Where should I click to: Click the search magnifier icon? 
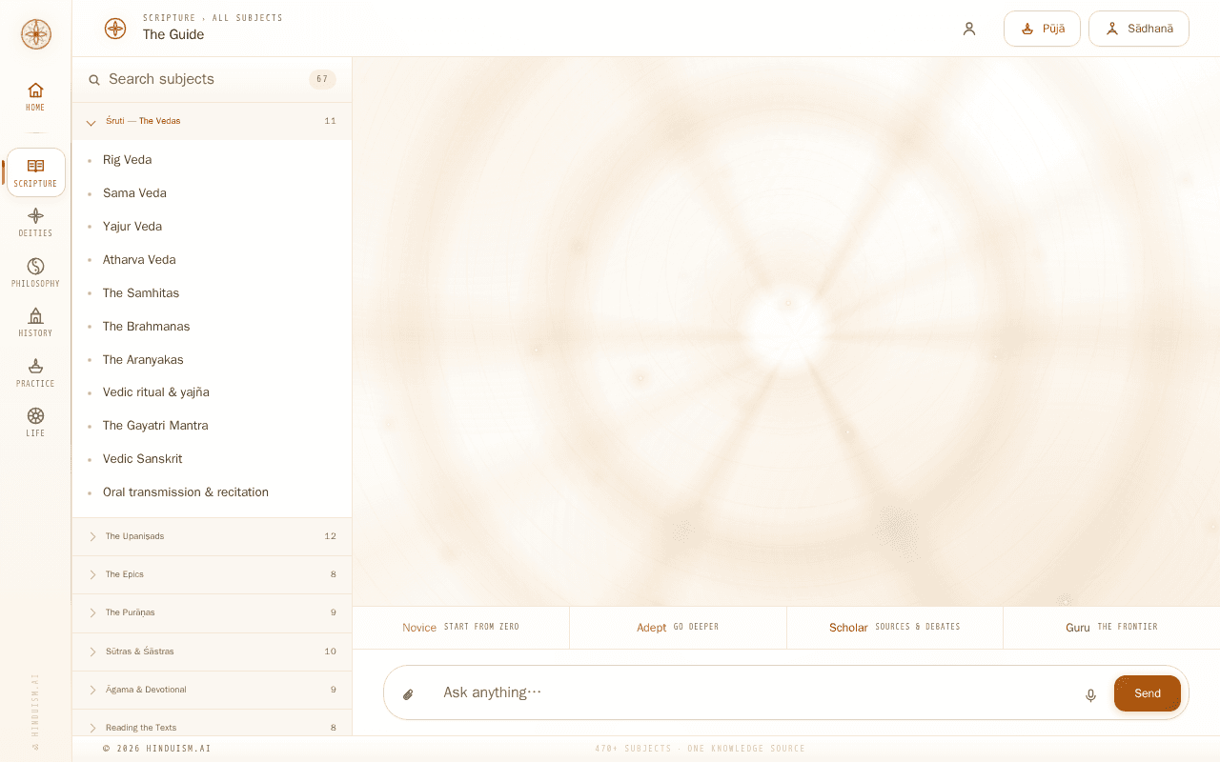(94, 80)
